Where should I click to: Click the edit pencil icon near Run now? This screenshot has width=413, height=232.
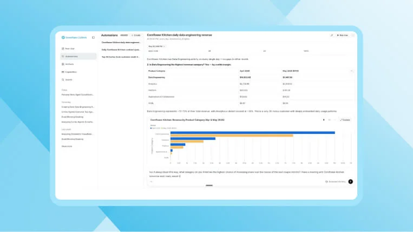pyautogui.click(x=332, y=35)
